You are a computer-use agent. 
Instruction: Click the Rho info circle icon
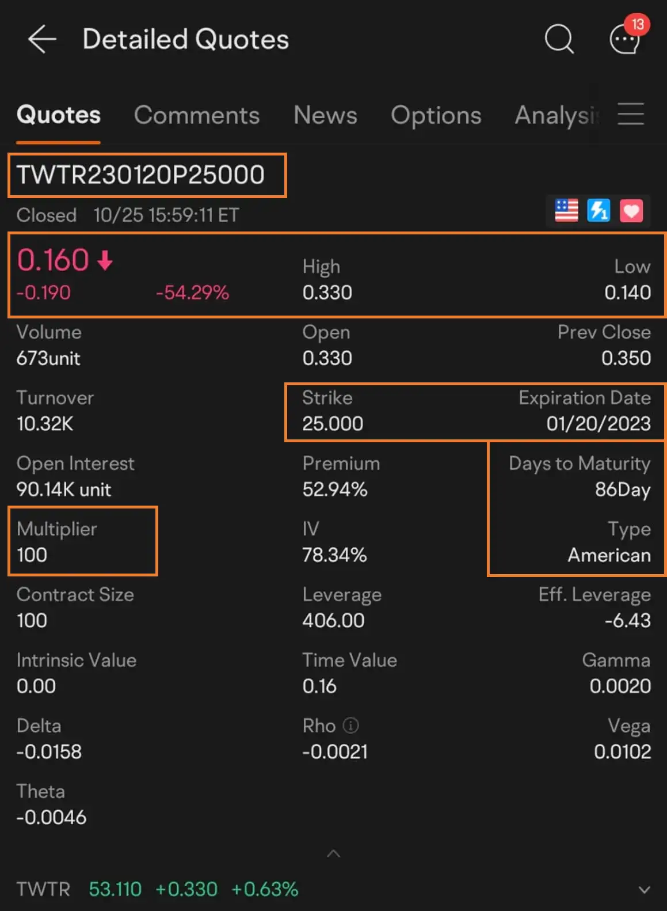click(x=350, y=726)
